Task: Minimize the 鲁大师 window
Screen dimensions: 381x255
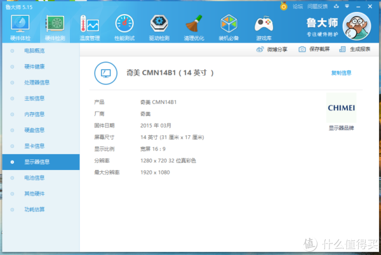Action: (x=358, y=6)
